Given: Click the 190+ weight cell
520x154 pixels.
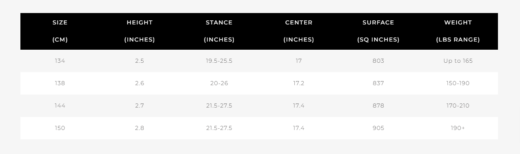Looking at the screenshot, I should pos(458,128).
